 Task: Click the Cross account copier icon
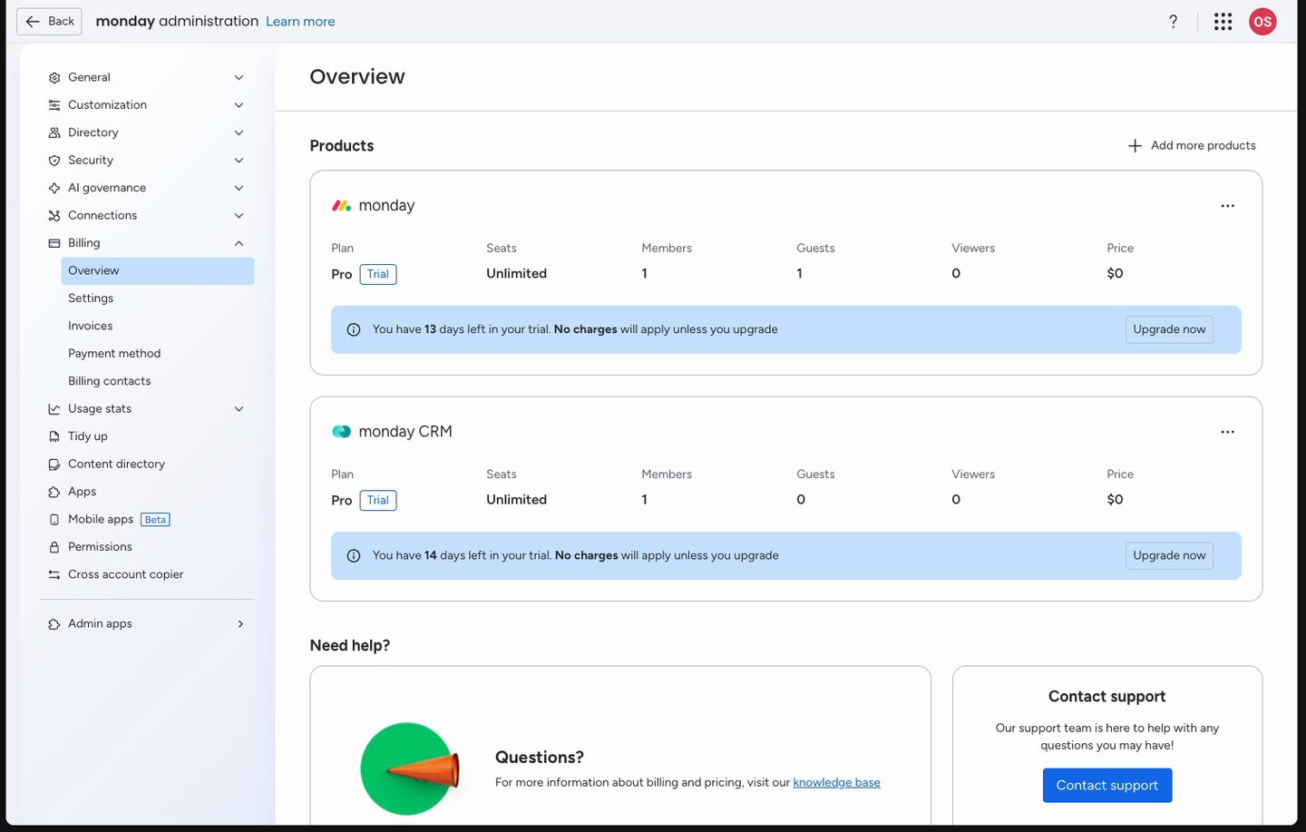click(54, 575)
